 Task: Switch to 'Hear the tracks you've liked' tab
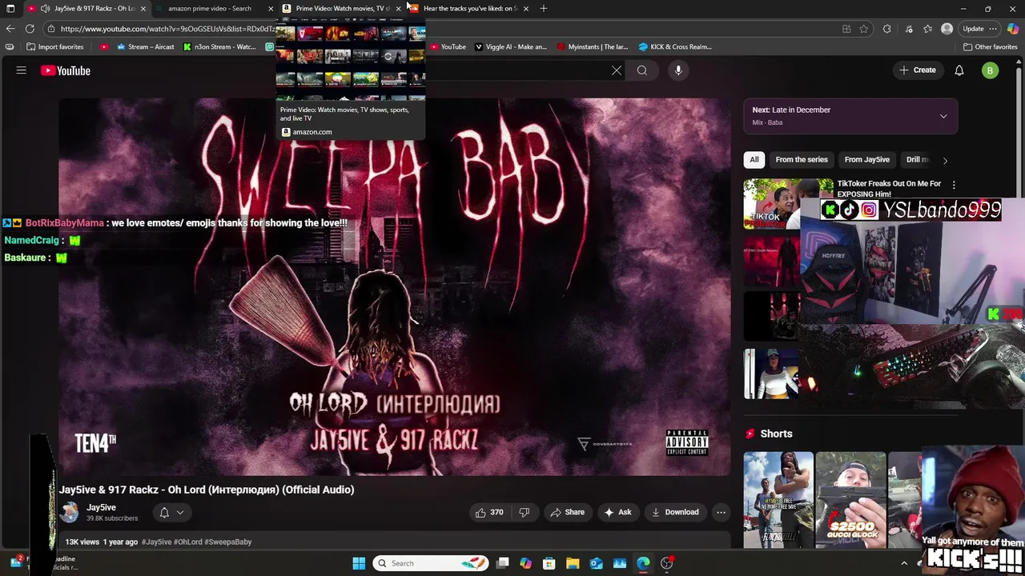point(468,8)
